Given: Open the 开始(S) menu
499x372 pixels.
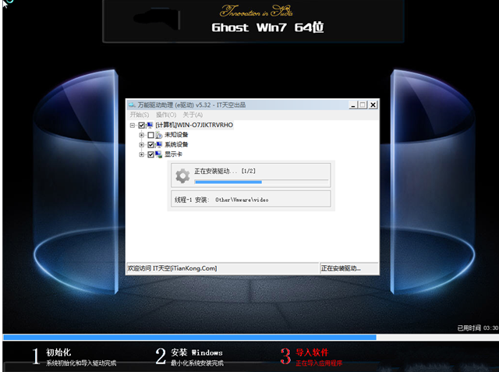Looking at the screenshot, I should click(x=140, y=115).
